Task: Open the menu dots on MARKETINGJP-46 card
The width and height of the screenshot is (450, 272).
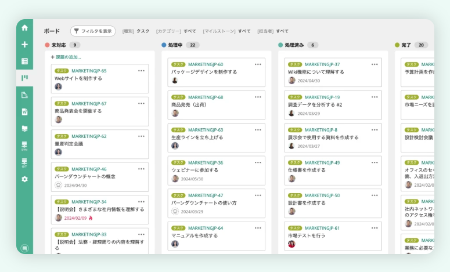Action: pos(141,169)
